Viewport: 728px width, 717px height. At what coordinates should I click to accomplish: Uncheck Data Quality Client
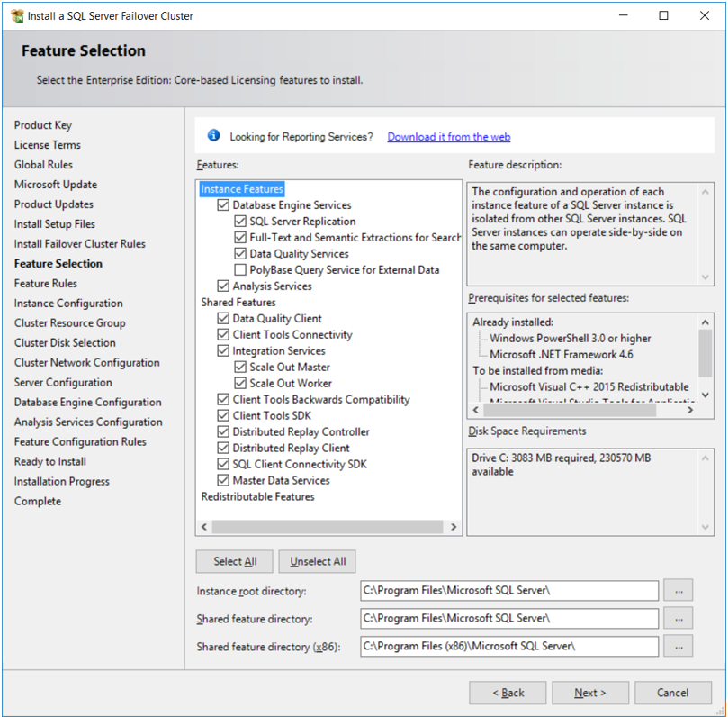(223, 318)
